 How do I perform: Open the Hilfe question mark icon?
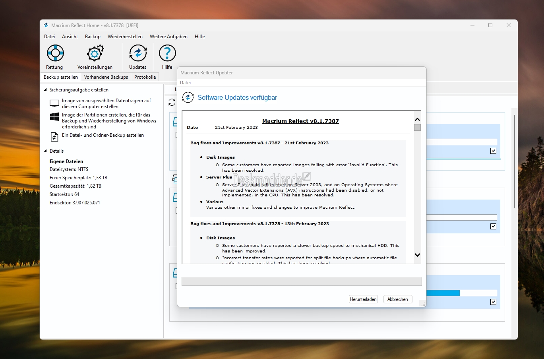167,53
